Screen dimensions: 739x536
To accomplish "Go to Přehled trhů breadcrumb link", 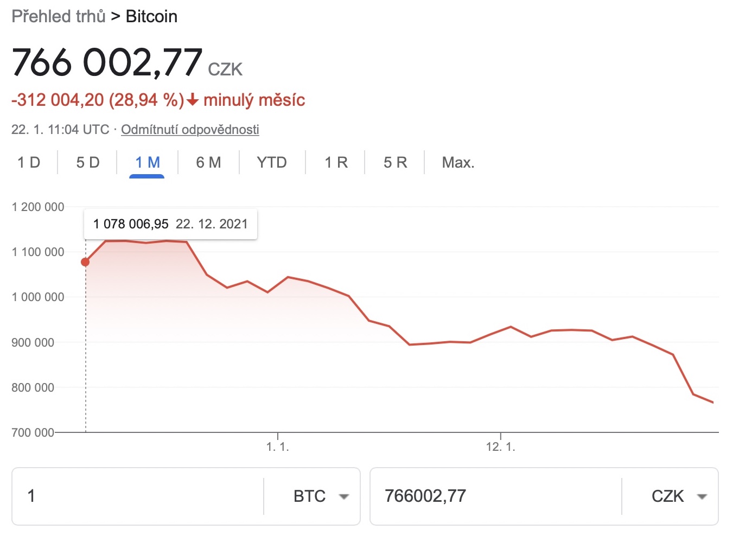I will point(59,16).
